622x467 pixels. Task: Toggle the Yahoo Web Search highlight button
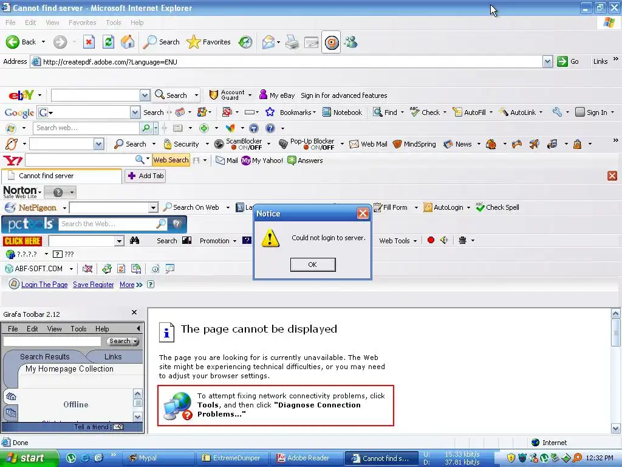click(171, 160)
